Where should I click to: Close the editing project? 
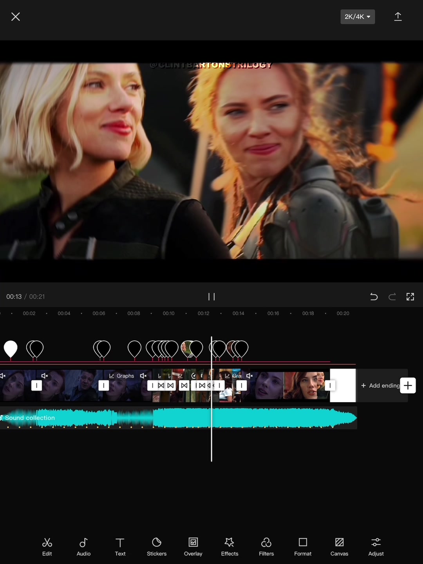pos(16,16)
